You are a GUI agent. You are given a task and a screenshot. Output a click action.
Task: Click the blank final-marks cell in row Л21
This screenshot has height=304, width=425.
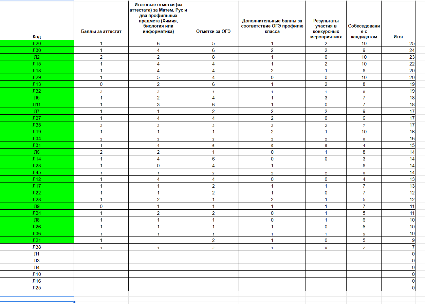tap(158, 240)
